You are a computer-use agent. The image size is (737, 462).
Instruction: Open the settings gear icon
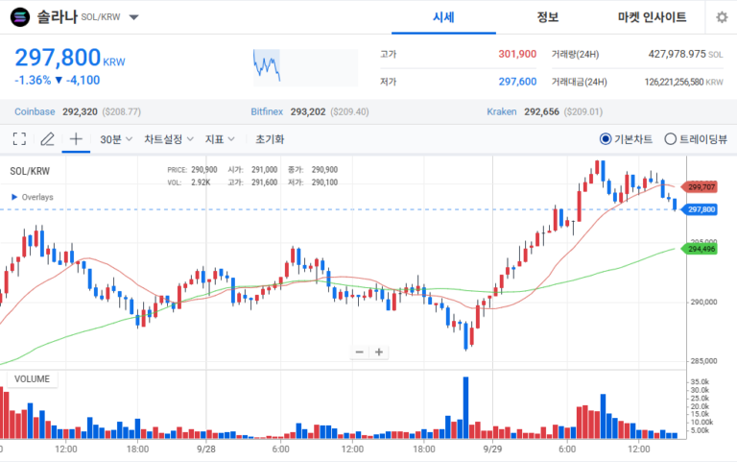(722, 18)
